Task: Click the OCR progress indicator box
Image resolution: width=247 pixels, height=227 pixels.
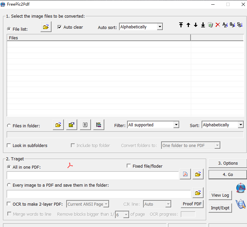Action: 188,214
